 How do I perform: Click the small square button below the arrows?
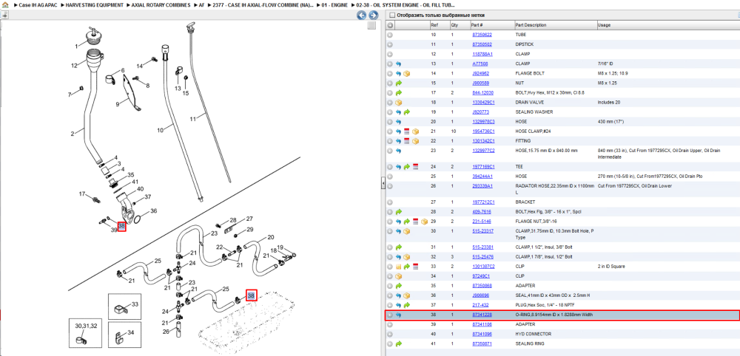(x=372, y=25)
